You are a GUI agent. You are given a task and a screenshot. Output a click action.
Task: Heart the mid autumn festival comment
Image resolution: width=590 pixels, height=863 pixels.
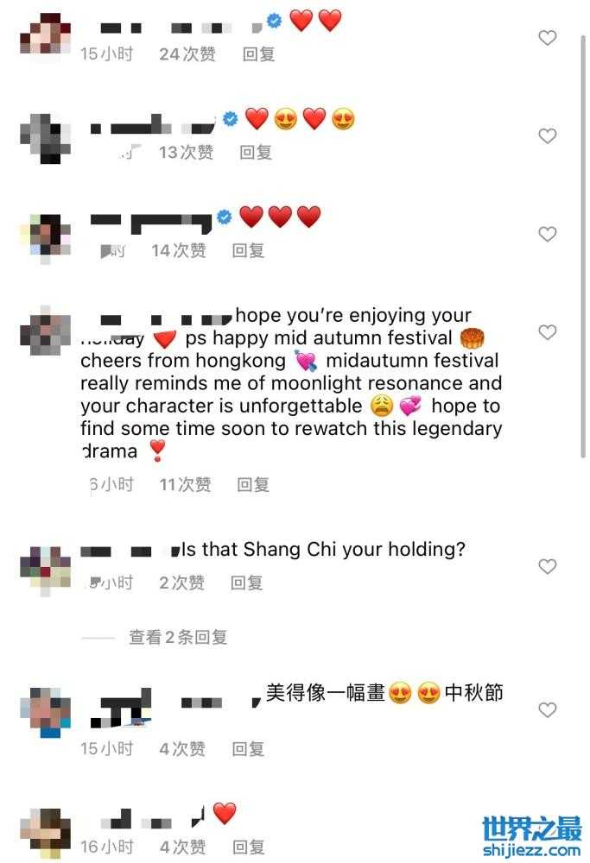pyautogui.click(x=547, y=332)
